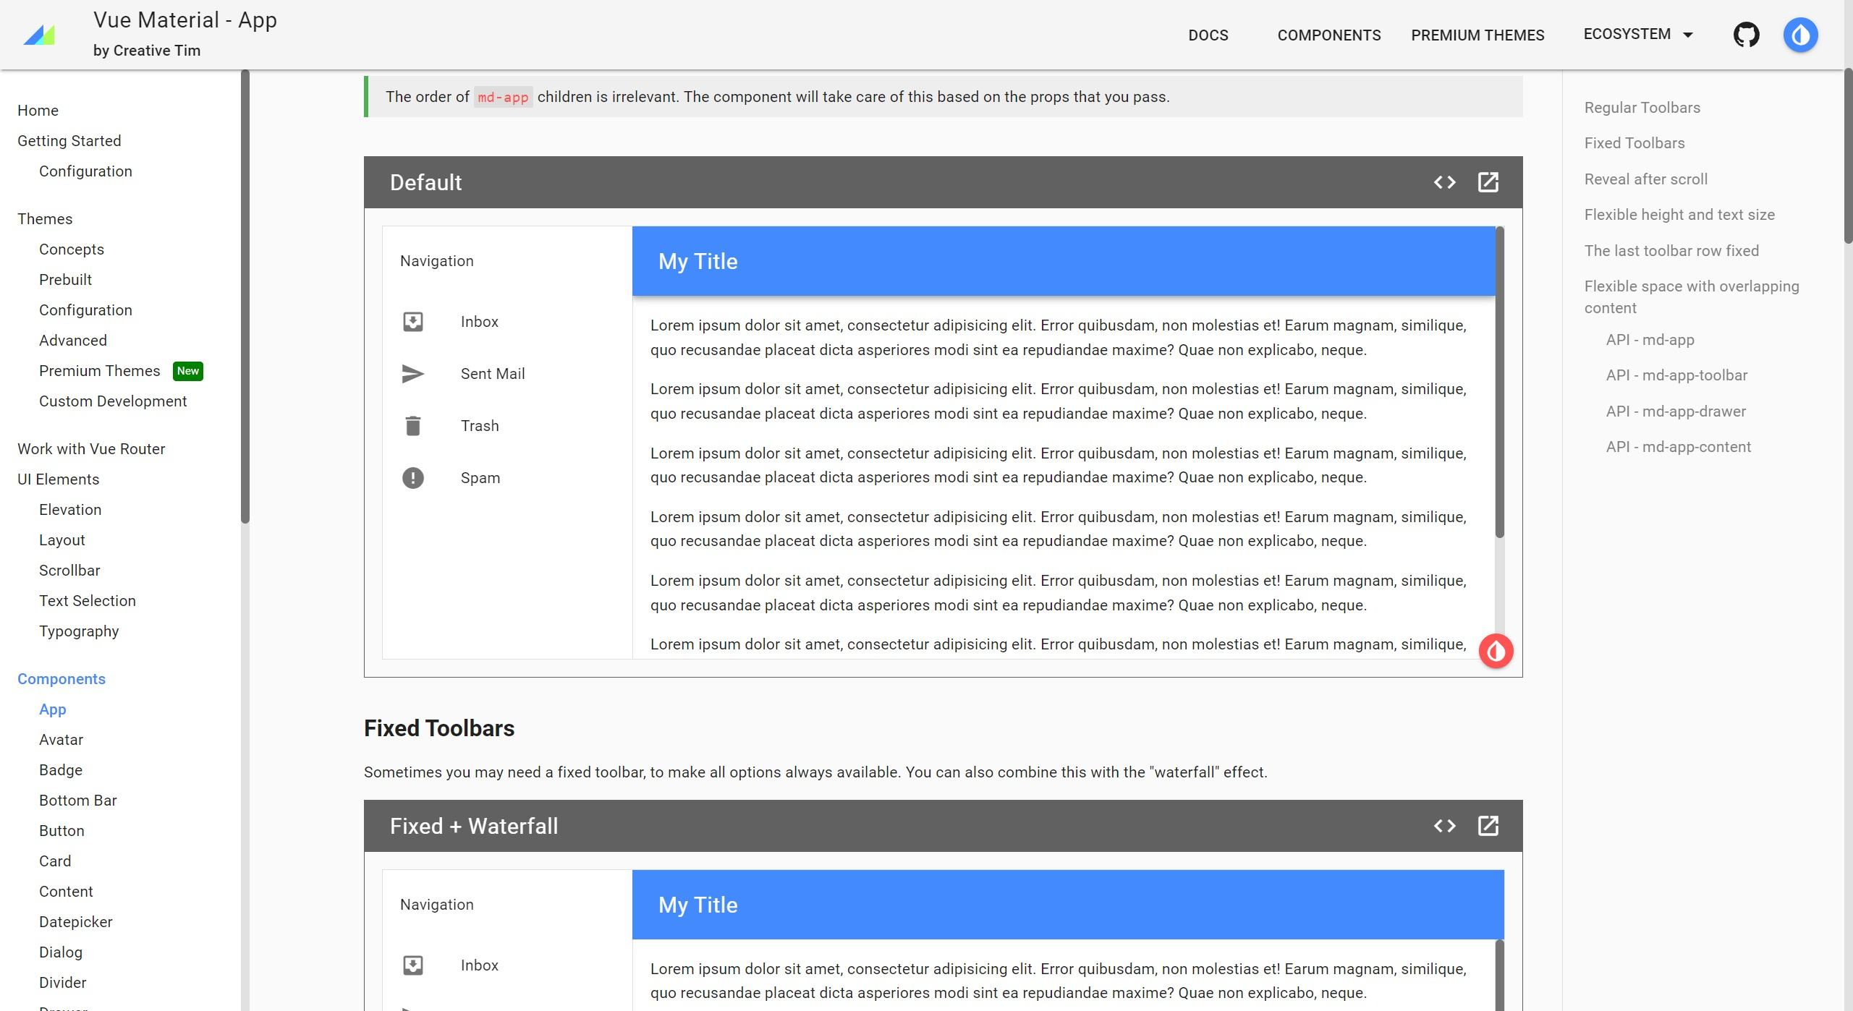Open the Getting Started sidebar link

[69, 141]
